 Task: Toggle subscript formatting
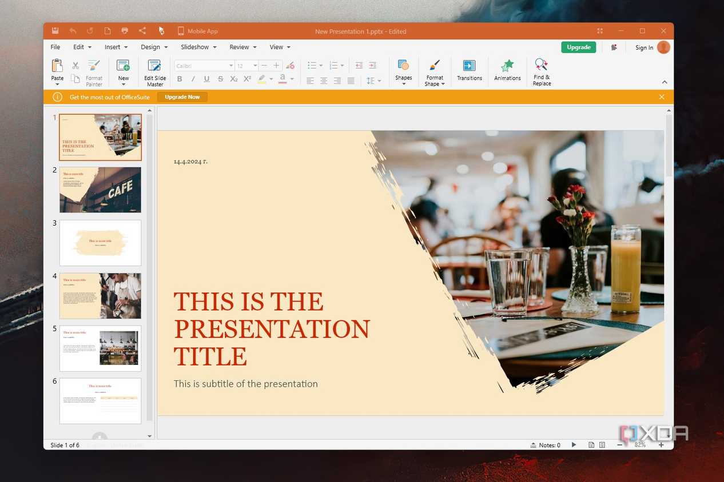tap(234, 79)
